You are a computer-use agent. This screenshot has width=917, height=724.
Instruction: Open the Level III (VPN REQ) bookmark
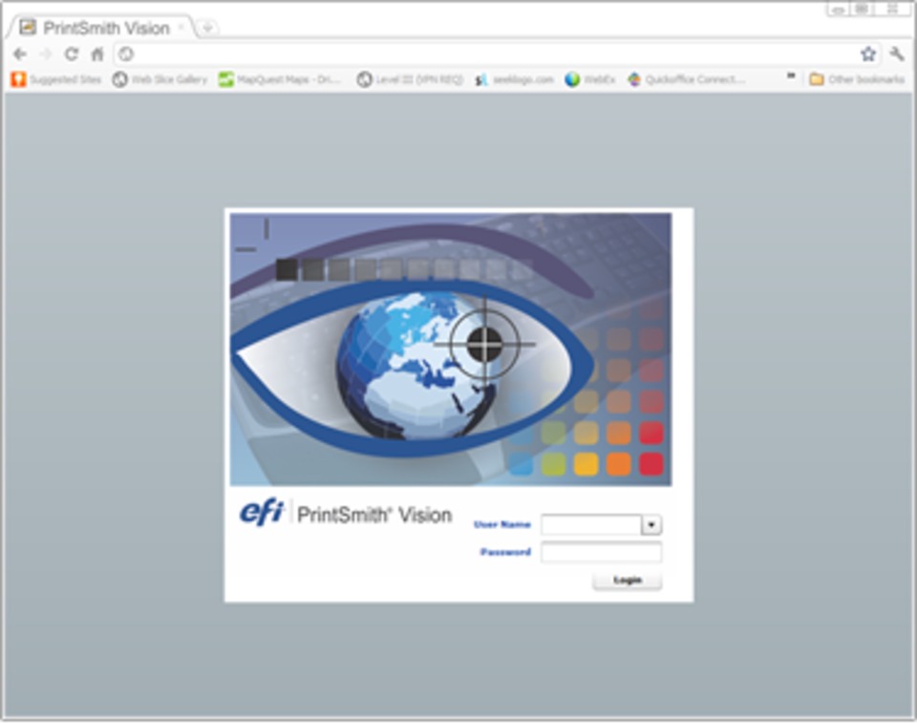point(410,79)
